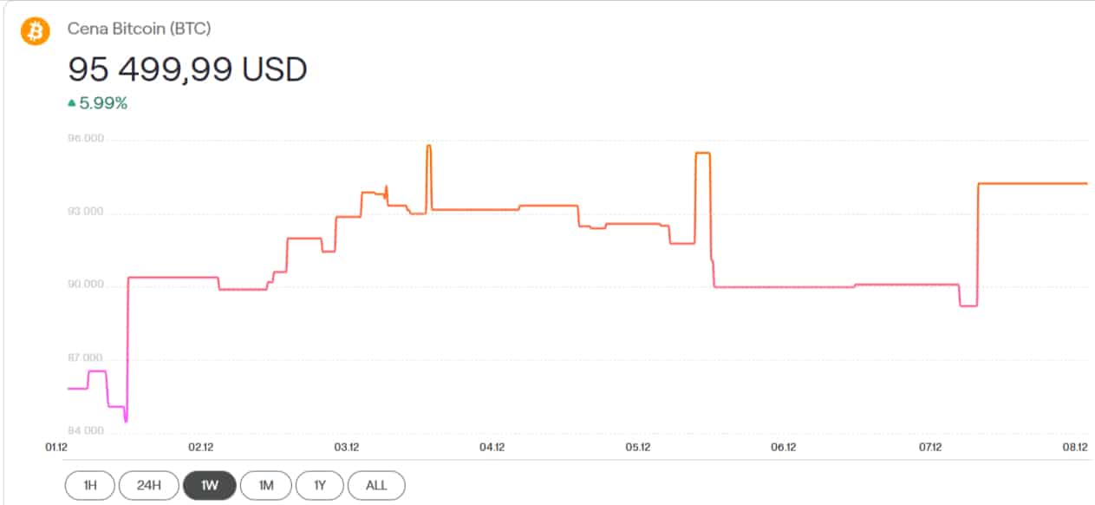Pick the 04.12 date on the timeline
Viewport: 1095px width, 505px height.
[492, 447]
